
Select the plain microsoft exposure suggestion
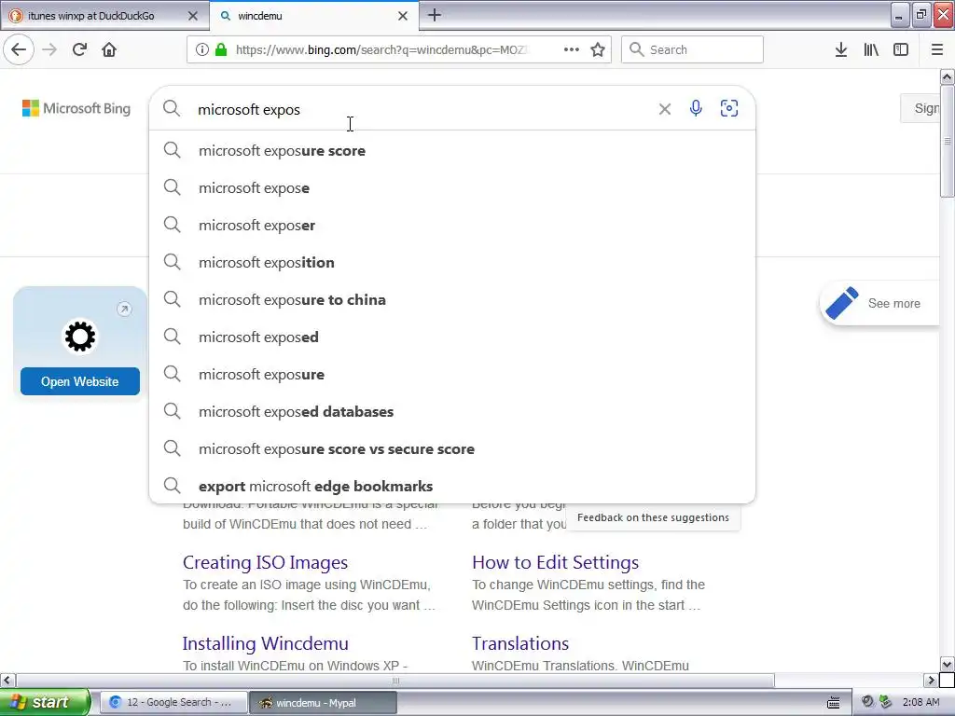[452, 375]
